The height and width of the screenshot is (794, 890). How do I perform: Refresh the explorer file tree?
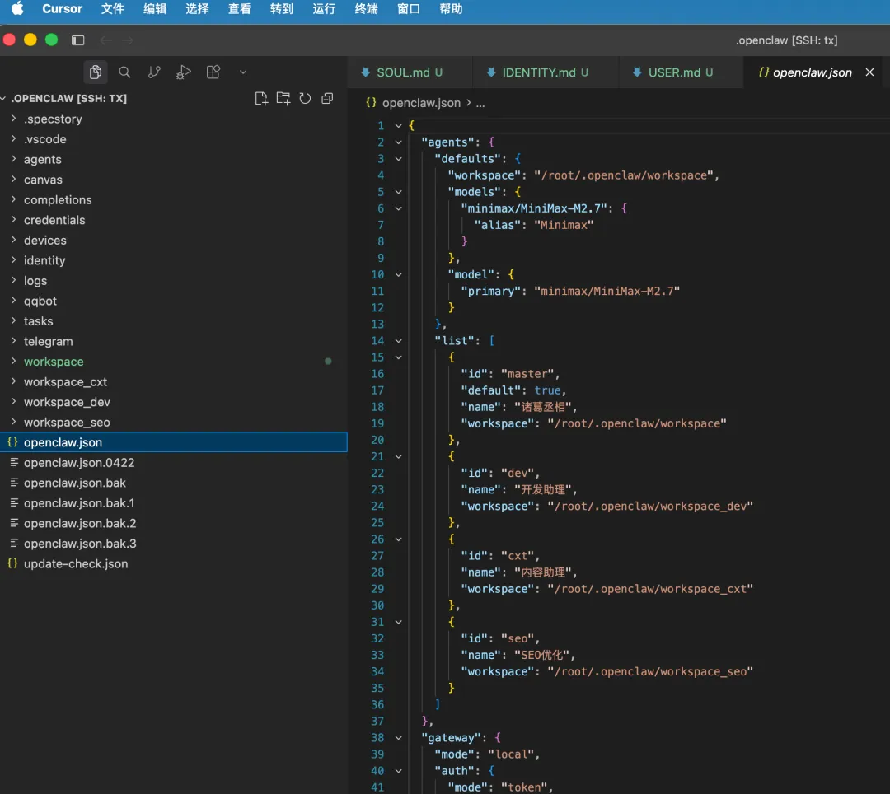tap(305, 99)
